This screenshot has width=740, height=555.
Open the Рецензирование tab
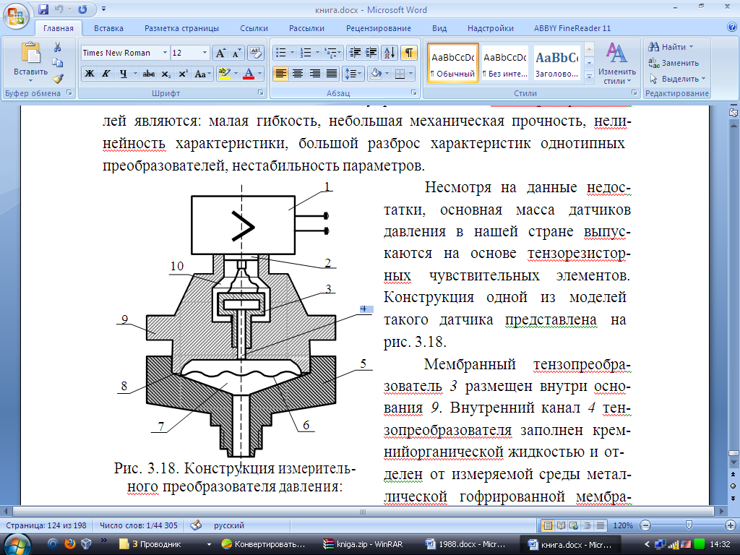379,28
